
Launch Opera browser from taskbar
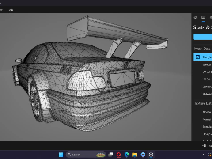(x=119, y=155)
